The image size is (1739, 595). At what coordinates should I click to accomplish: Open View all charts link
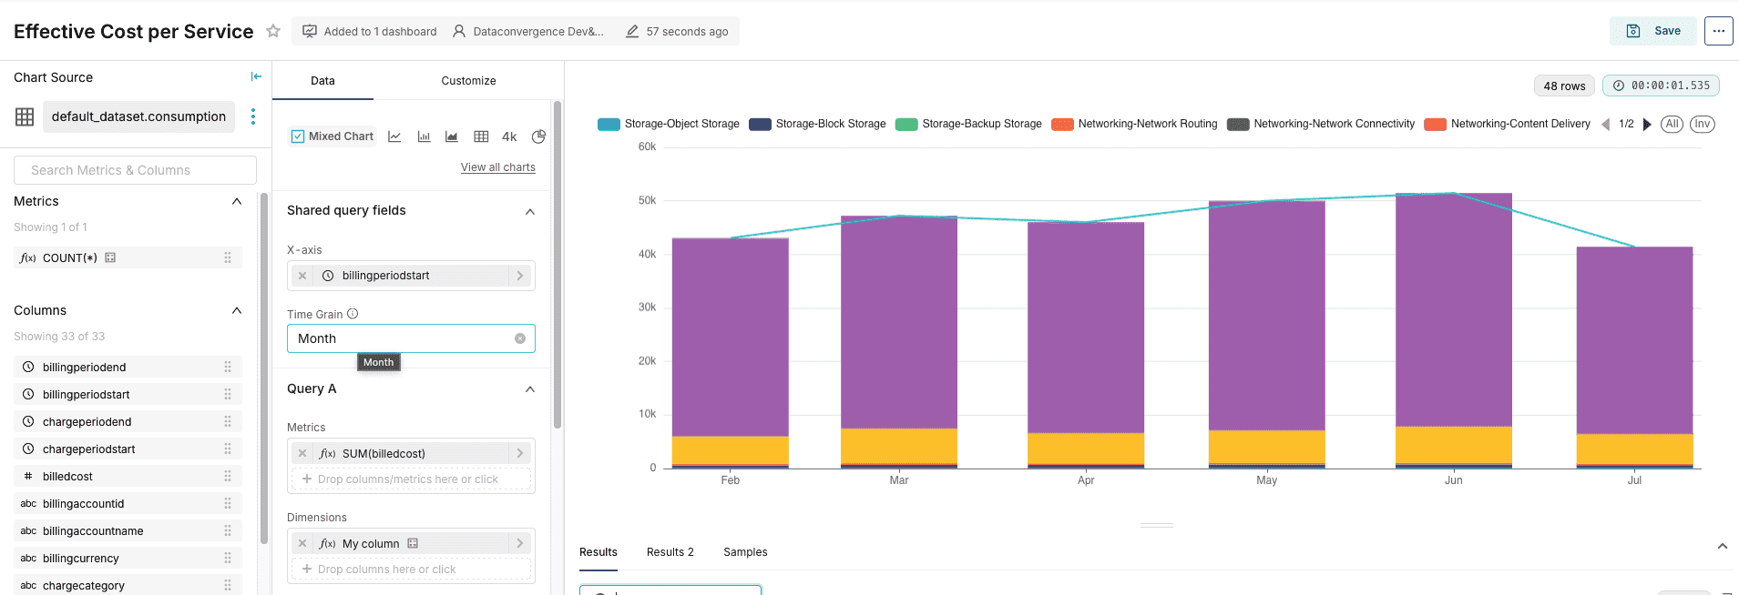(x=498, y=167)
